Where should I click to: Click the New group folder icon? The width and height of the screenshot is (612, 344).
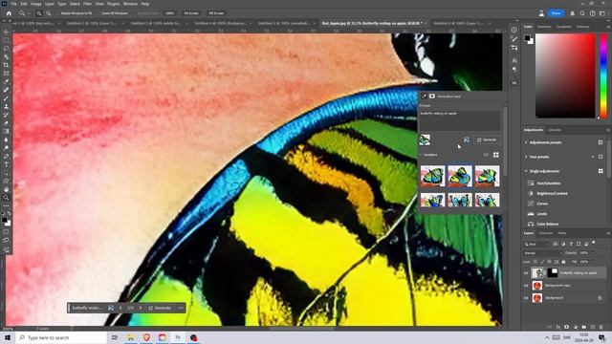584,327
